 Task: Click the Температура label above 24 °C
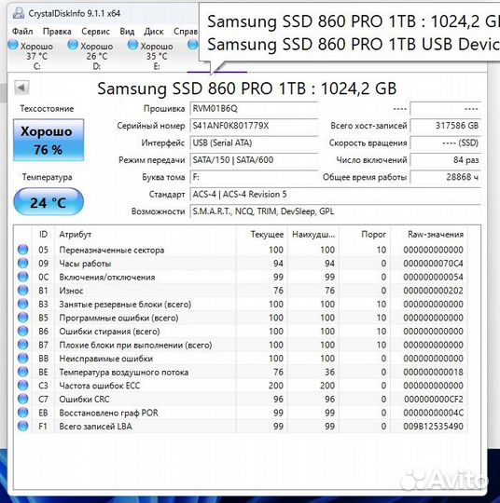pyautogui.click(x=48, y=177)
